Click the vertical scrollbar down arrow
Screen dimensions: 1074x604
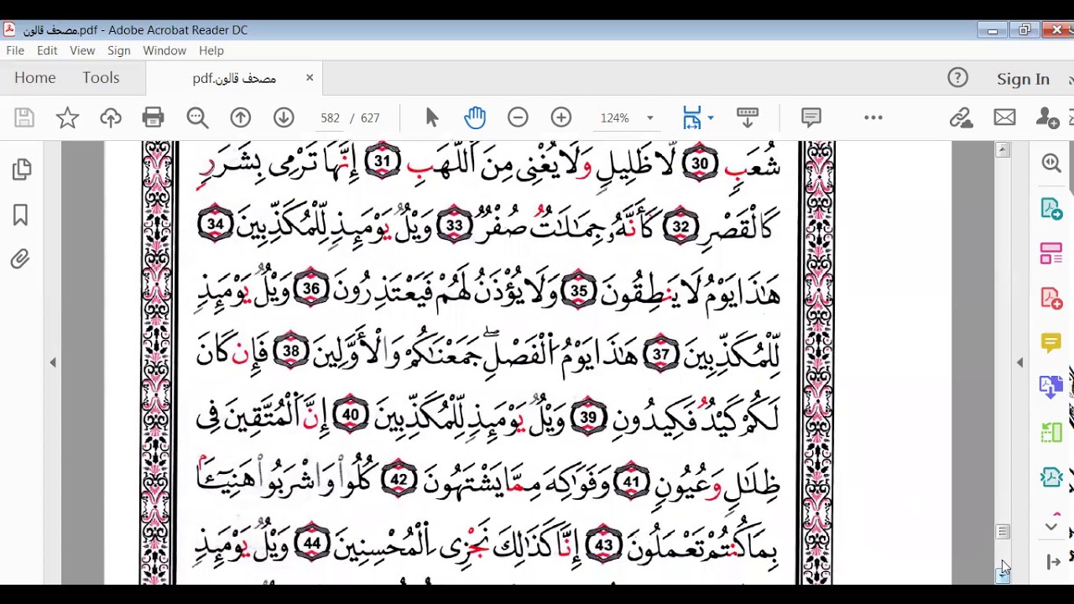(x=1003, y=575)
